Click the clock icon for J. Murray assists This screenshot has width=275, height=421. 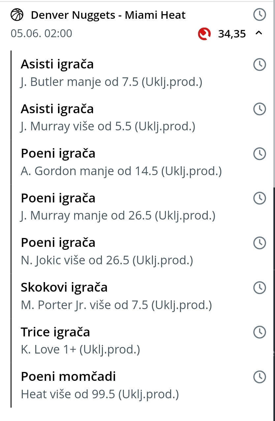260,109
